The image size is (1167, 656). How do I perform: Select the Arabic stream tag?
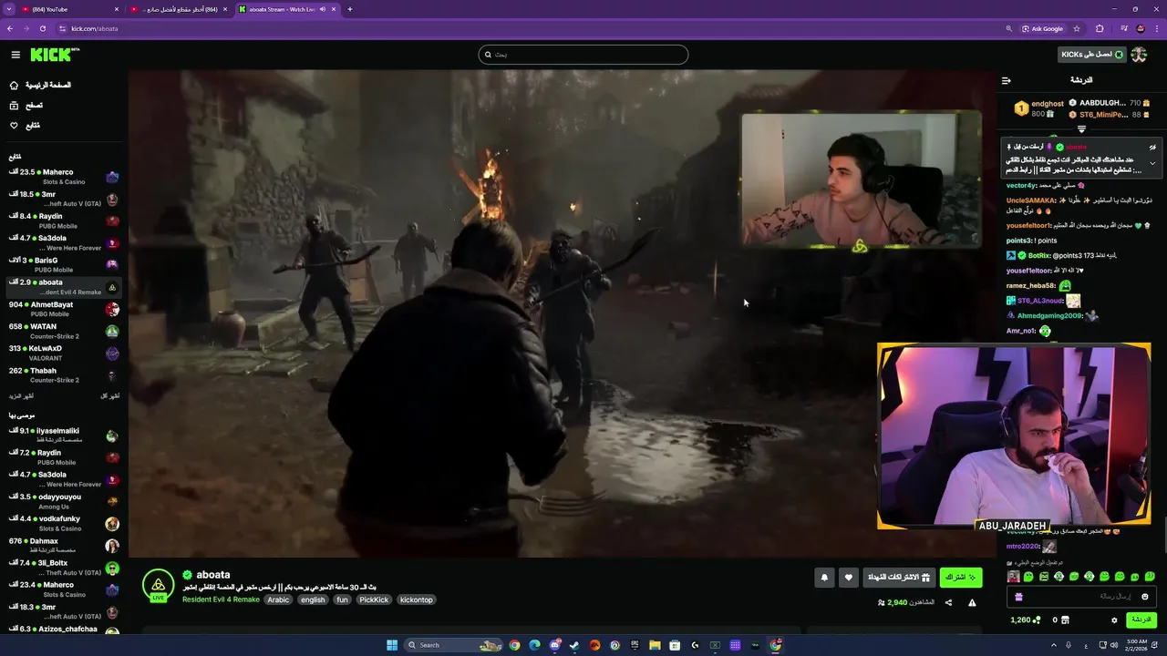coord(278,600)
